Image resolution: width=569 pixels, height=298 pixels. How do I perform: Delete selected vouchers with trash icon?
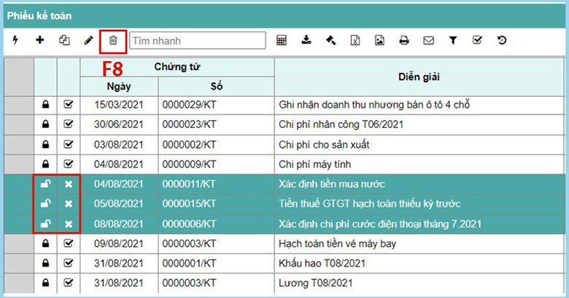(113, 41)
